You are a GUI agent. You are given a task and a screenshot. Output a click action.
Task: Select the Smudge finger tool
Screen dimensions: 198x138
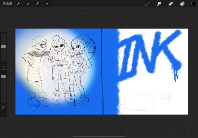(159, 4)
